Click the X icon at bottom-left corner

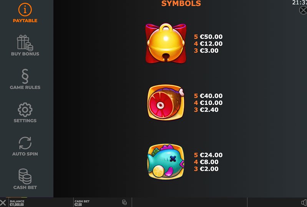[3, 203]
